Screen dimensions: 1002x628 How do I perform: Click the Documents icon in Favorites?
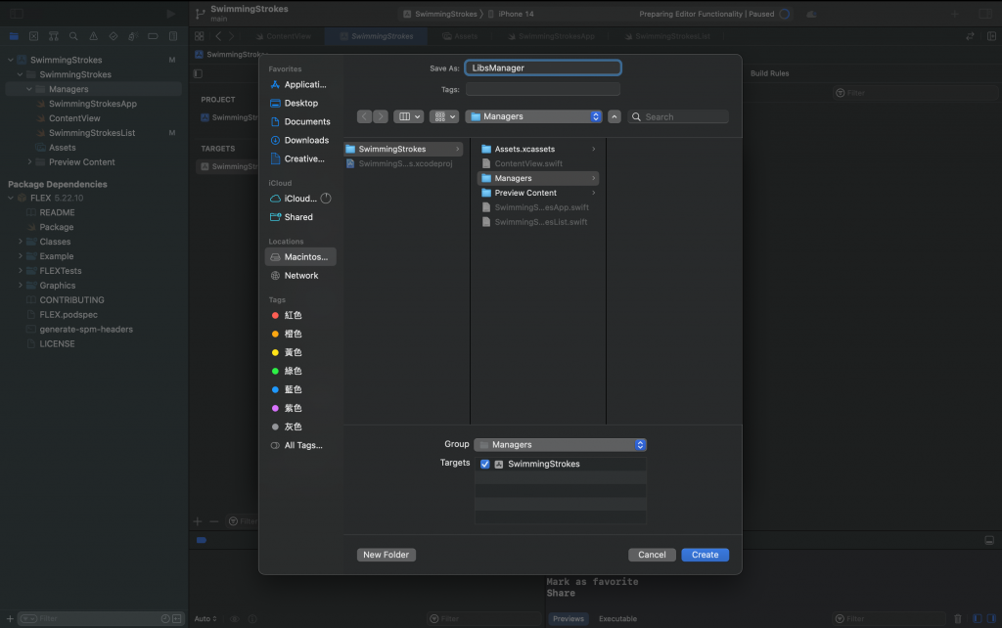(x=275, y=121)
